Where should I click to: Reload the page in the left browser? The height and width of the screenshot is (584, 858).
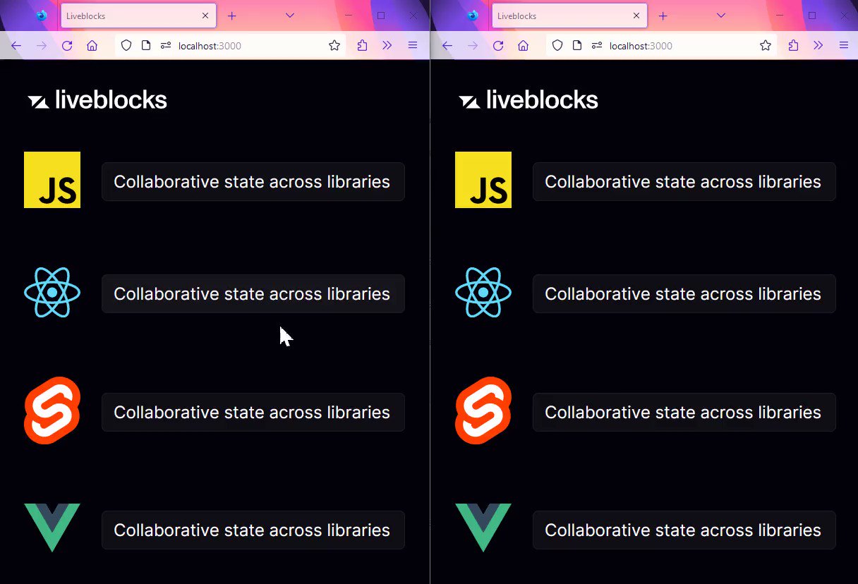coord(67,46)
